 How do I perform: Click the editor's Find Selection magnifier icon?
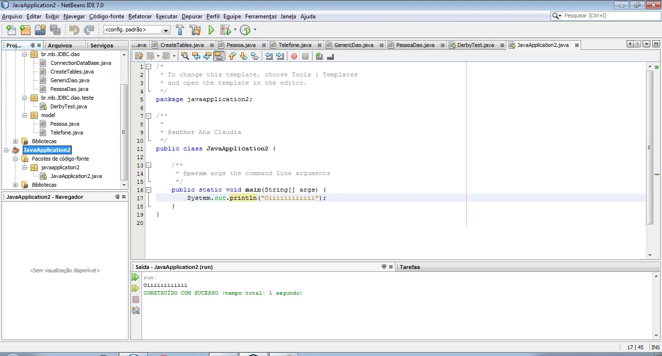(x=185, y=56)
